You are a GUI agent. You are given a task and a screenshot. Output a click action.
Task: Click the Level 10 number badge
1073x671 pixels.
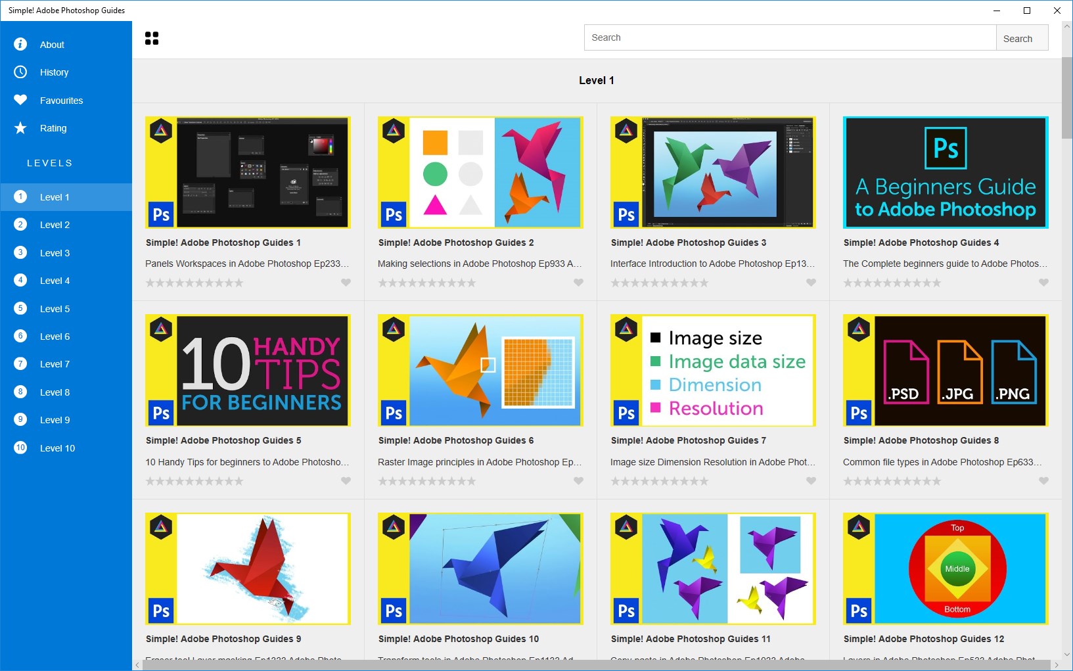click(20, 448)
